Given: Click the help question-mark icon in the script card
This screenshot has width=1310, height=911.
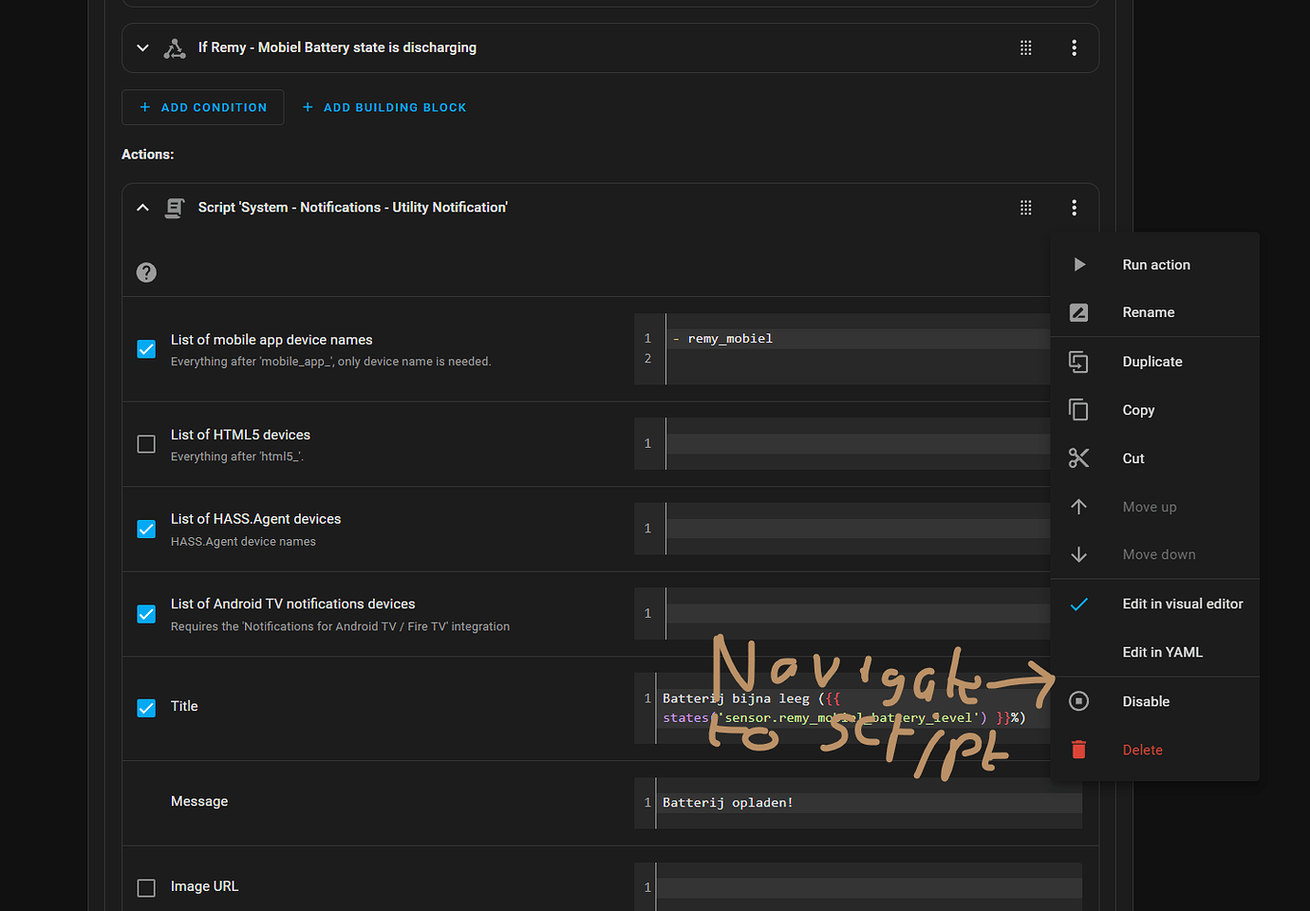Looking at the screenshot, I should pos(145,272).
